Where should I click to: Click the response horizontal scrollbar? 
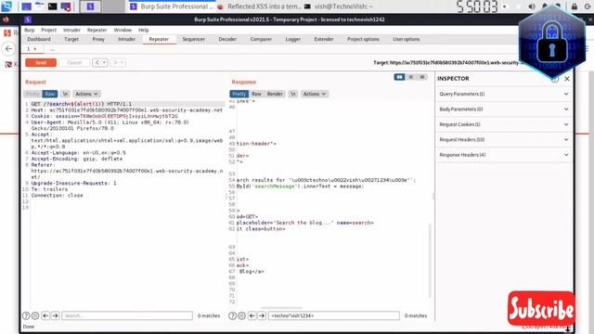pos(281,308)
